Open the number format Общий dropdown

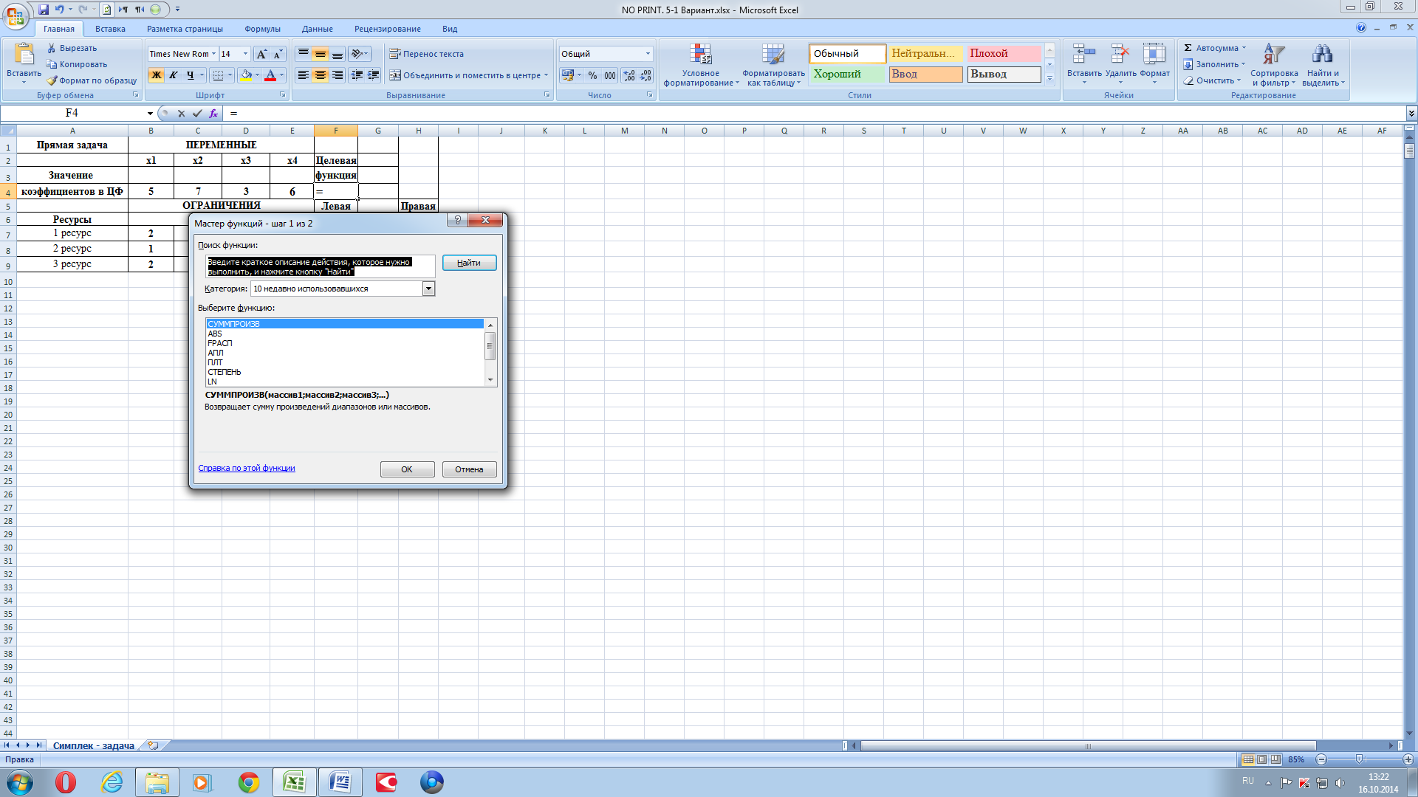point(648,54)
